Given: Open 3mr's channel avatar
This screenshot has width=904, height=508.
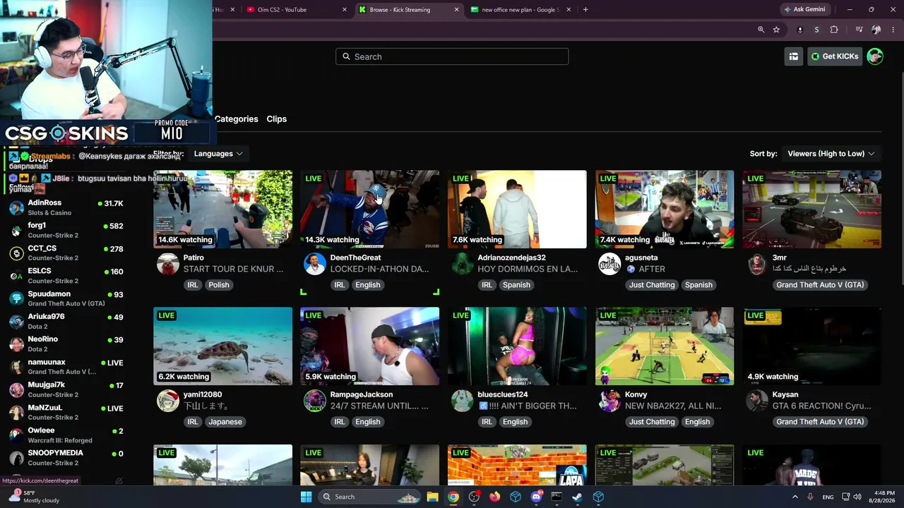Looking at the screenshot, I should click(x=757, y=265).
